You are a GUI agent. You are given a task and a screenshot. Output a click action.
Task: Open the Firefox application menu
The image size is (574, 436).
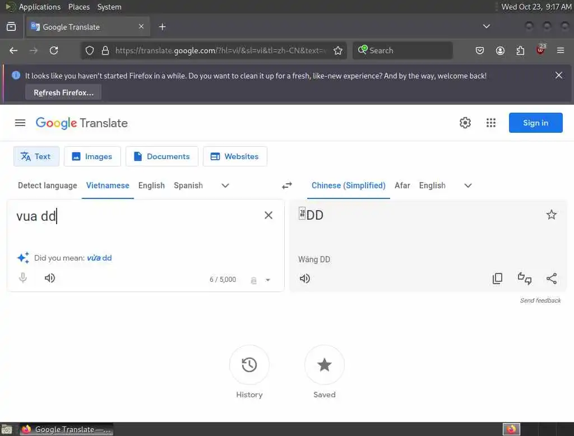561,50
